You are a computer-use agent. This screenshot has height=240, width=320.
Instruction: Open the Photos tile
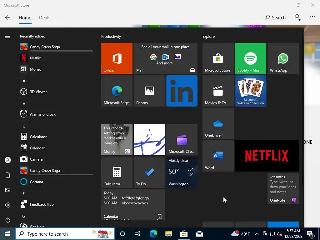pyautogui.click(x=149, y=91)
